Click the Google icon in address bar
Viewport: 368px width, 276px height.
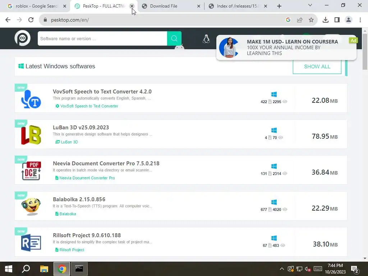(x=288, y=20)
